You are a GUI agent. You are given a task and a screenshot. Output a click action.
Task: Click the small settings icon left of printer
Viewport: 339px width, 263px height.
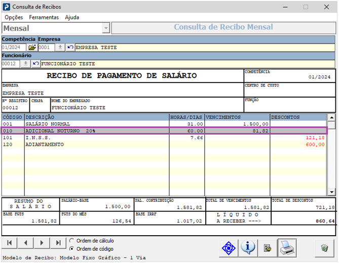[x=268, y=248]
